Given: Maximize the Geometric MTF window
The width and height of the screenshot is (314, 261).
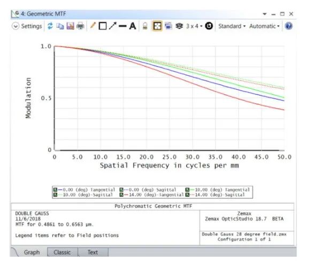Looking at the screenshot, I should point(282,14).
